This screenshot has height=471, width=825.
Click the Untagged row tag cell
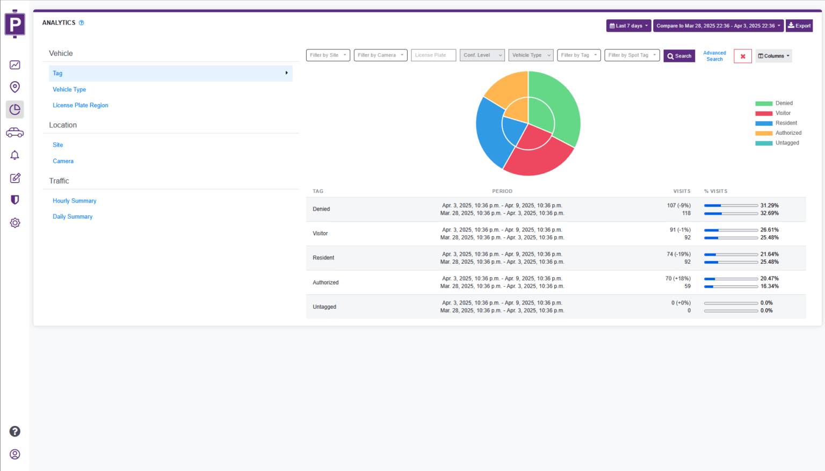click(324, 307)
